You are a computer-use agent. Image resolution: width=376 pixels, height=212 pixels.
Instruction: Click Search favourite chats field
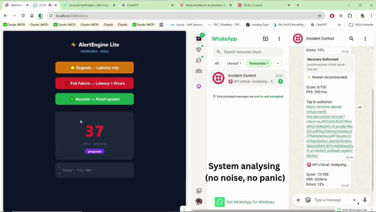click(x=248, y=52)
